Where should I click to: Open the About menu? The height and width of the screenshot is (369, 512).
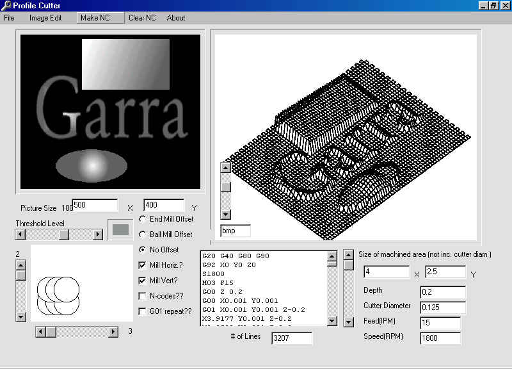176,18
